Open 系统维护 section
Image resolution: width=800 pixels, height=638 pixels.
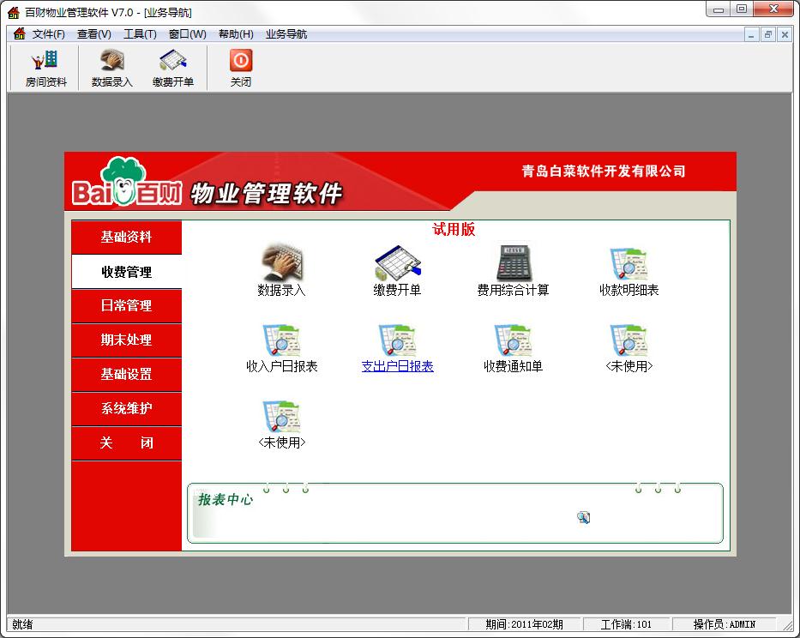pyautogui.click(x=127, y=408)
